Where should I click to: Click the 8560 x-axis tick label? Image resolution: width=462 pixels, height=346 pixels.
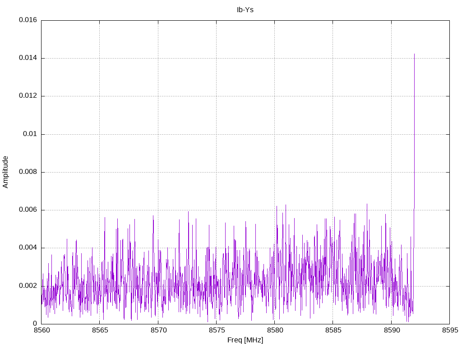pyautogui.click(x=41, y=330)
